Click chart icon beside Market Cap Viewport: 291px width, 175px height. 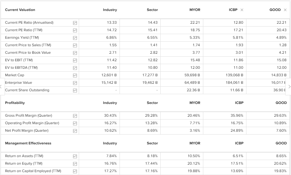pyautogui.click(x=75, y=75)
